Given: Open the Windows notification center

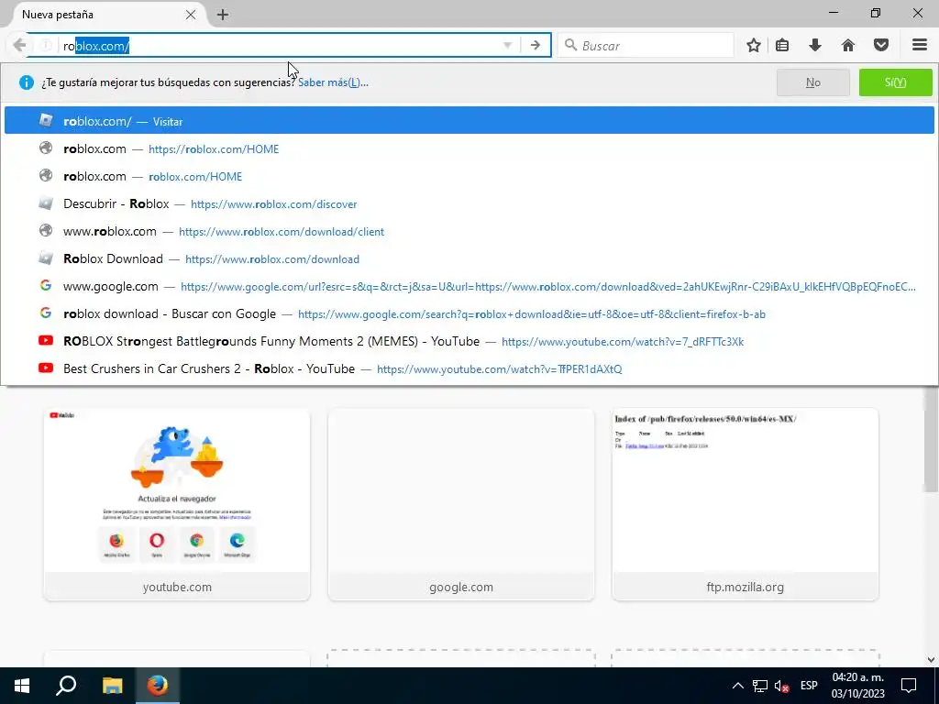Looking at the screenshot, I should tap(909, 686).
